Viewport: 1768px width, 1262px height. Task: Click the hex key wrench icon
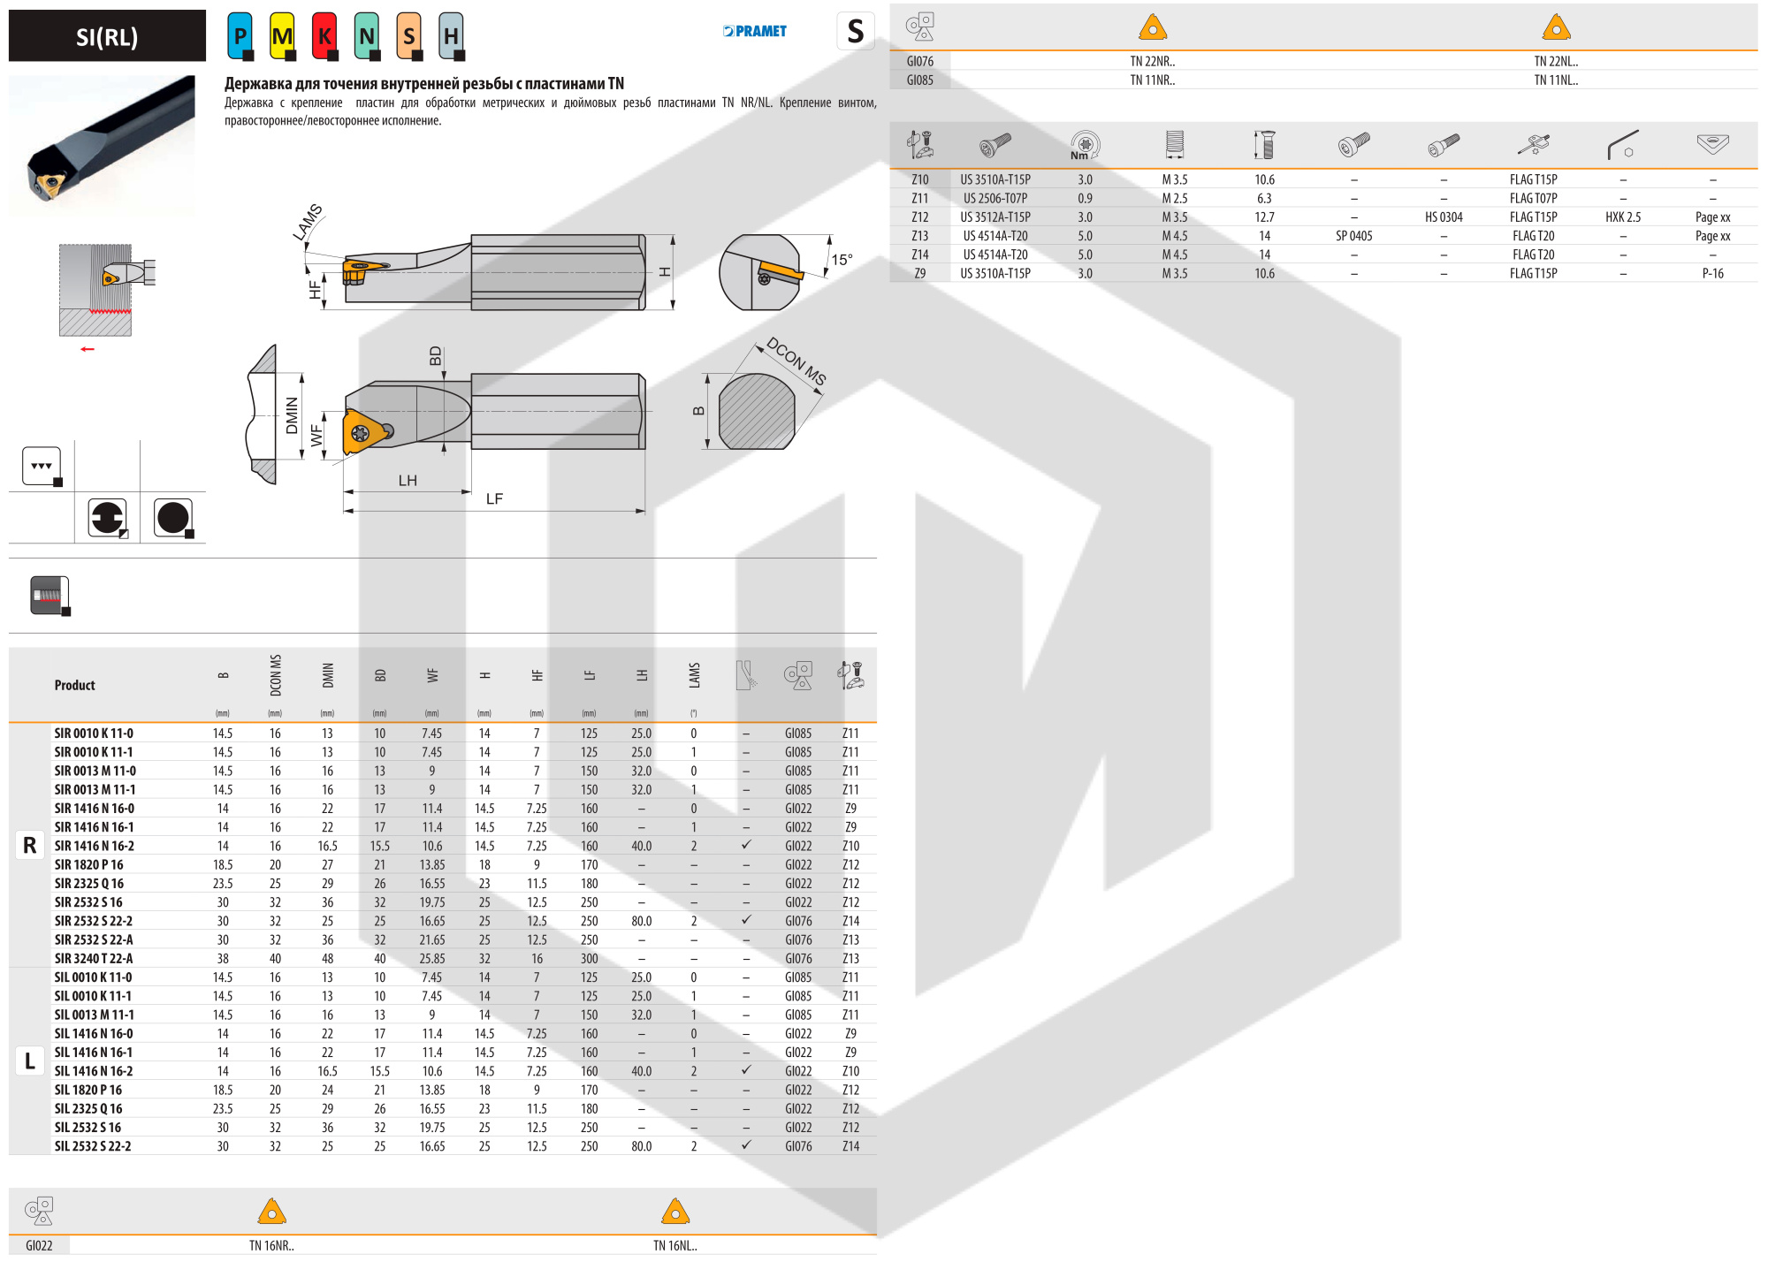pos(1622,145)
